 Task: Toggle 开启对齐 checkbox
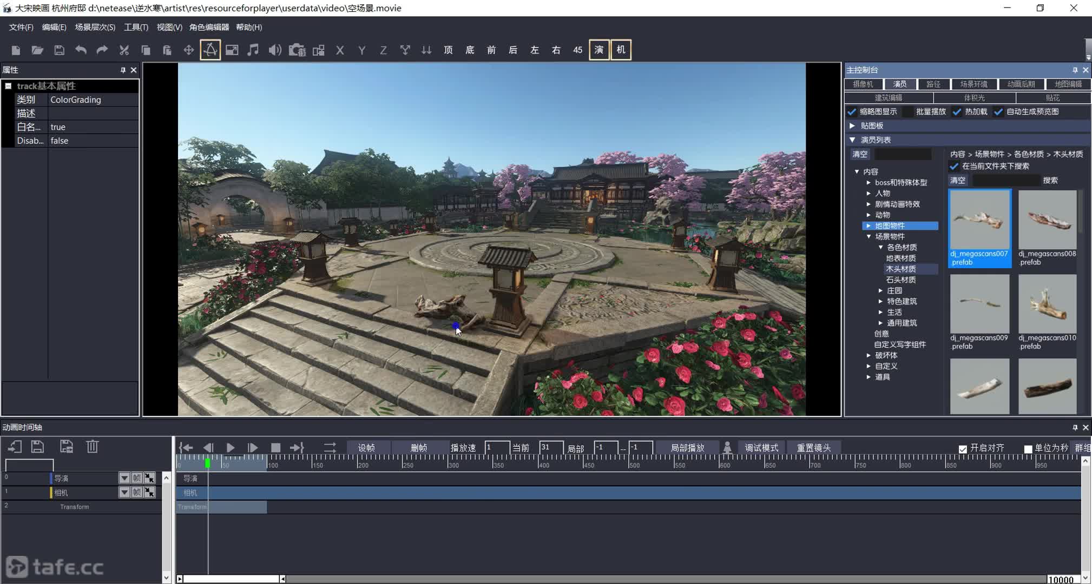point(963,449)
